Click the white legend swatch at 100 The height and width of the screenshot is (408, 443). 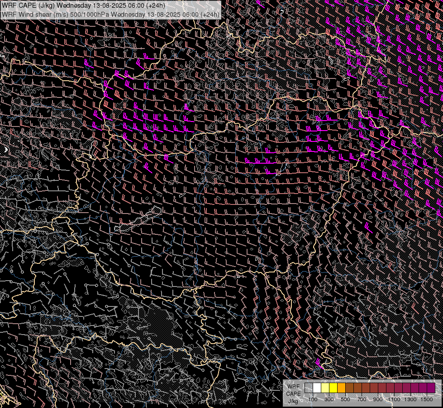coord(317,388)
